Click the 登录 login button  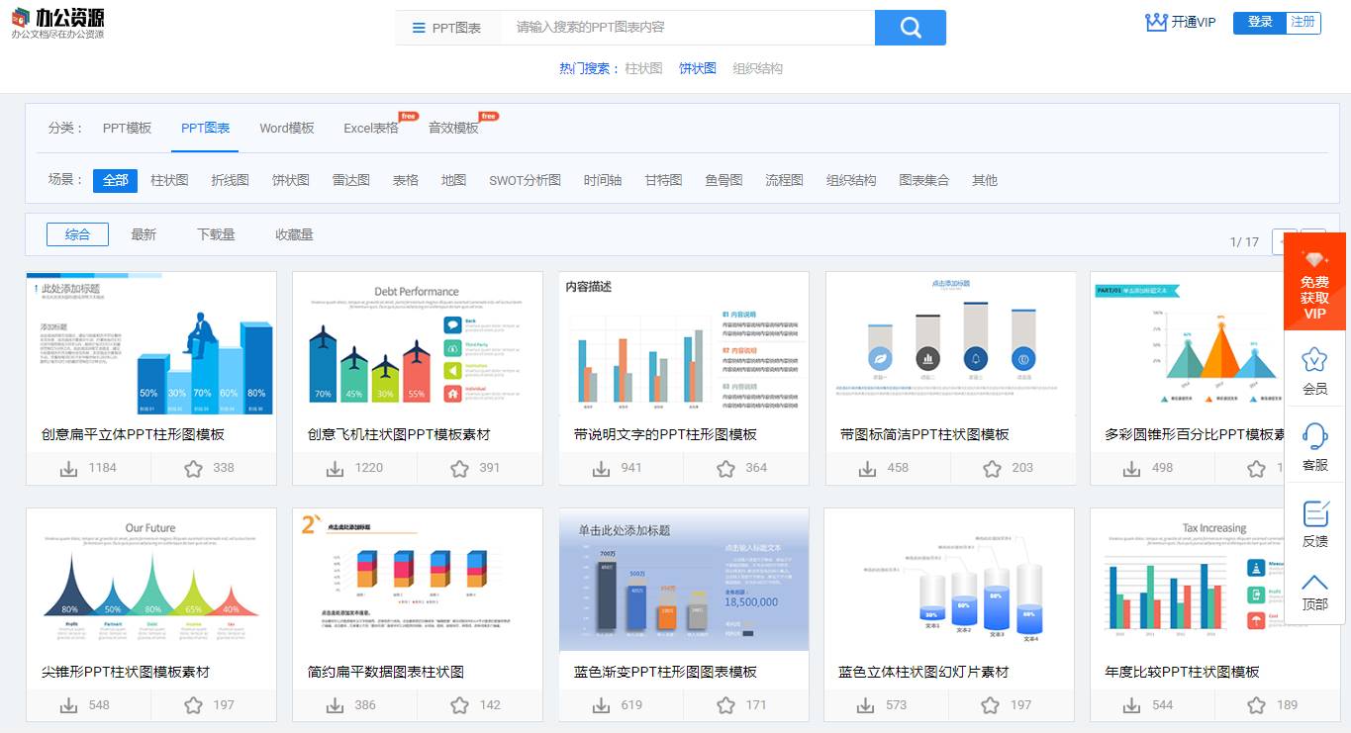[x=1256, y=21]
